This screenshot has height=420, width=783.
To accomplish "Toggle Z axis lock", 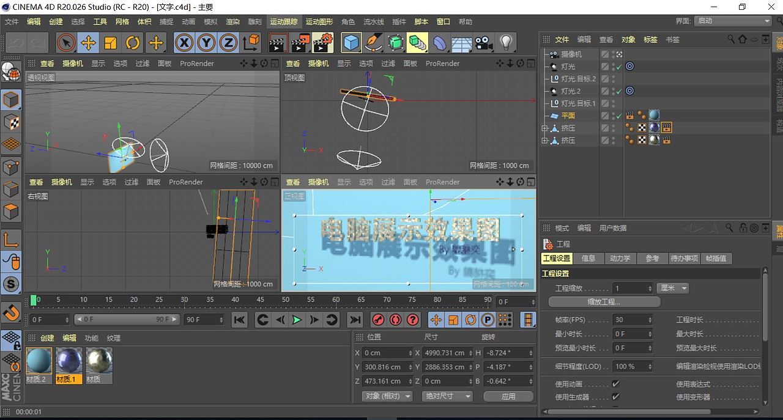I will 229,43.
